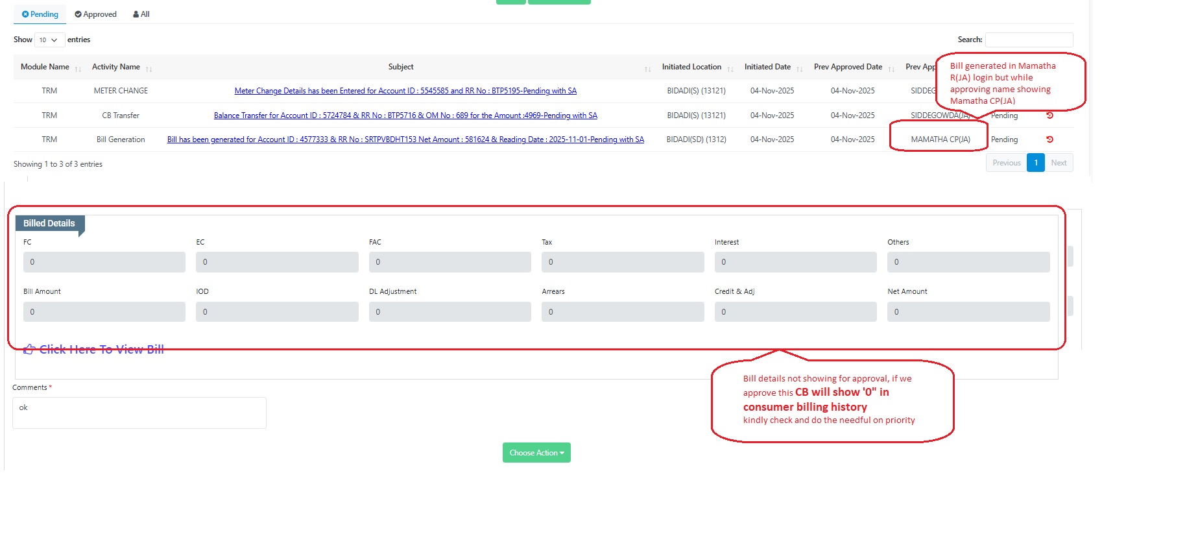Viewport: 1198px width, 545px height.
Task: Open Click Here To View Bill link
Action: (94, 350)
